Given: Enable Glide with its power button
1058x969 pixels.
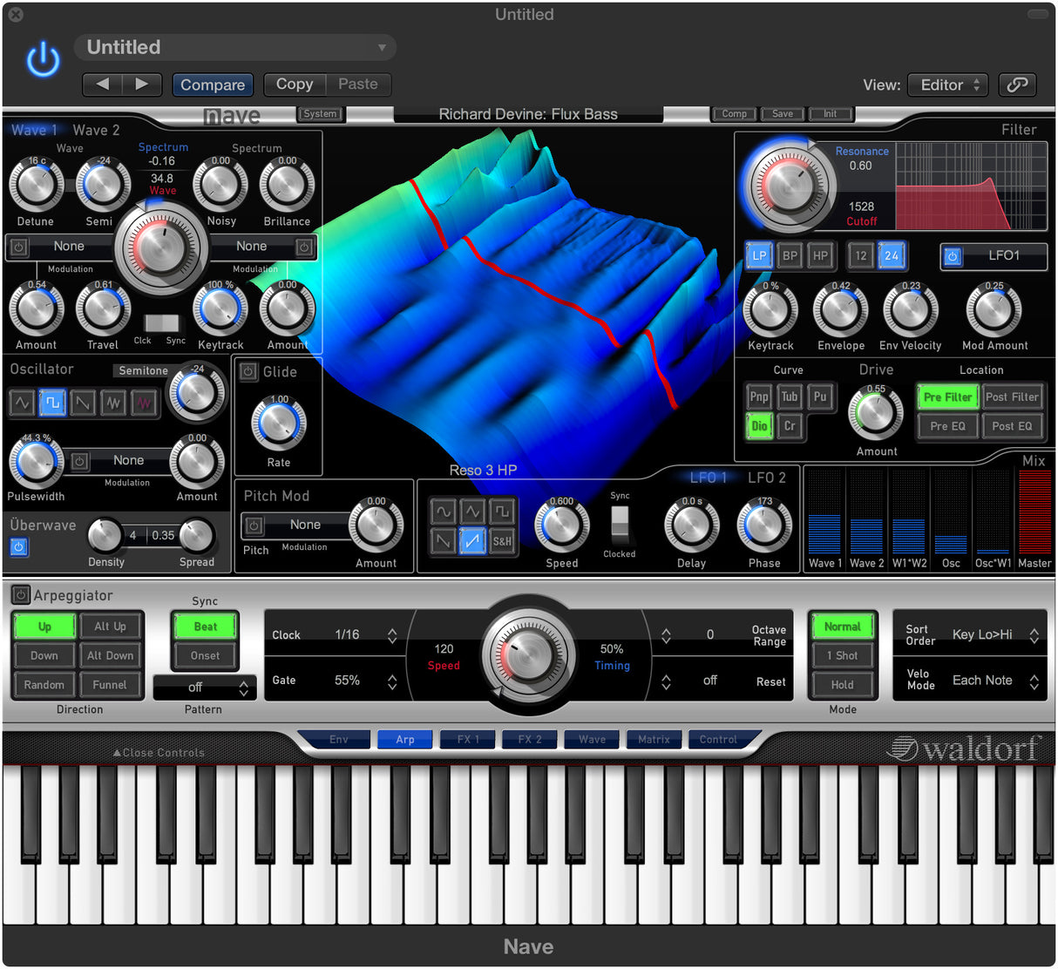Looking at the screenshot, I should pyautogui.click(x=248, y=372).
